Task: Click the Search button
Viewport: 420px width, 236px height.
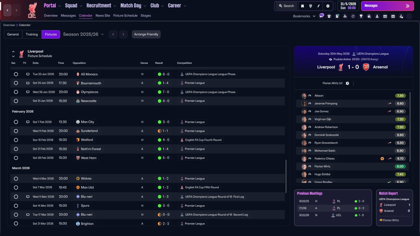Action: [x=286, y=6]
